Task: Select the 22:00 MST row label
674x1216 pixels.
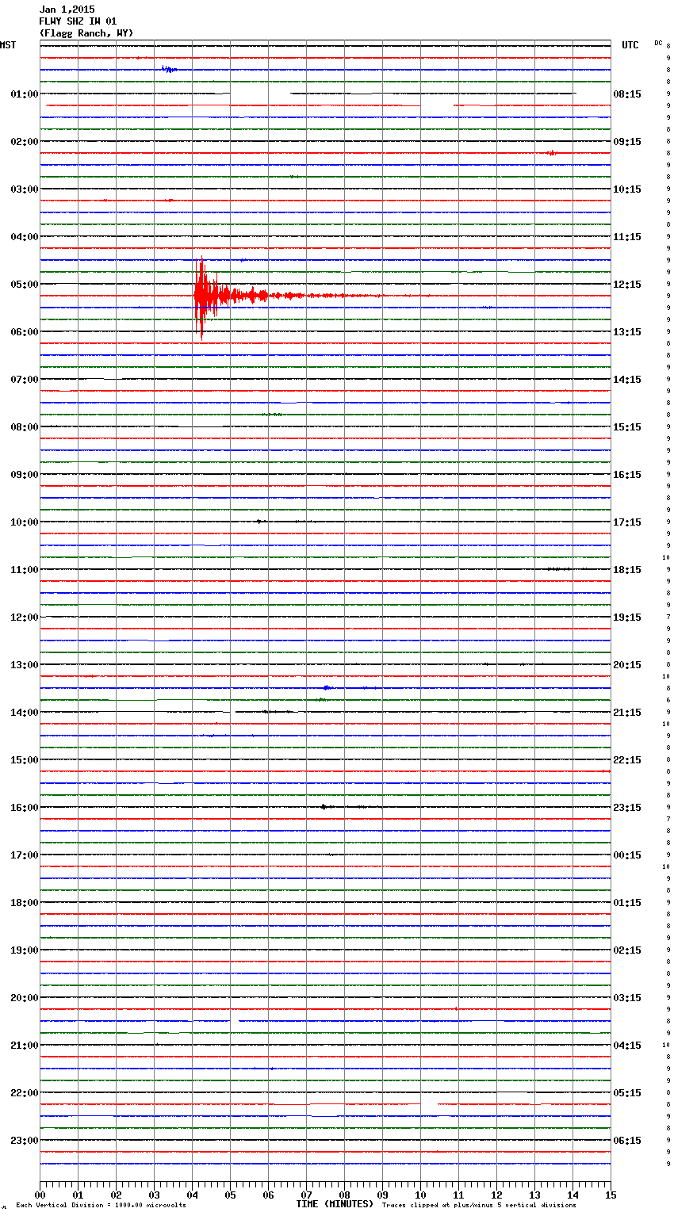Action: (x=24, y=1093)
